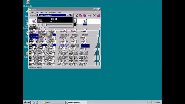The height and width of the screenshot is (104, 185).
Task: Open the Favorites menu
Action: (x=52, y=12)
